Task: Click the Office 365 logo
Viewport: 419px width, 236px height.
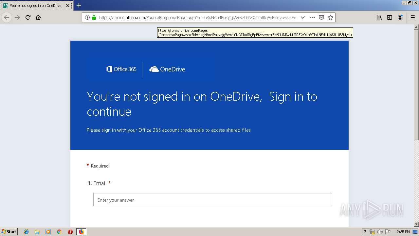Action: 121,69
